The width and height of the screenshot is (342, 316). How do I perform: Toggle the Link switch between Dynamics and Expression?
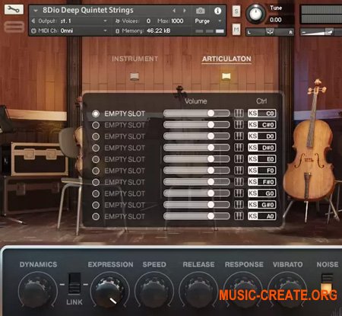point(74,283)
